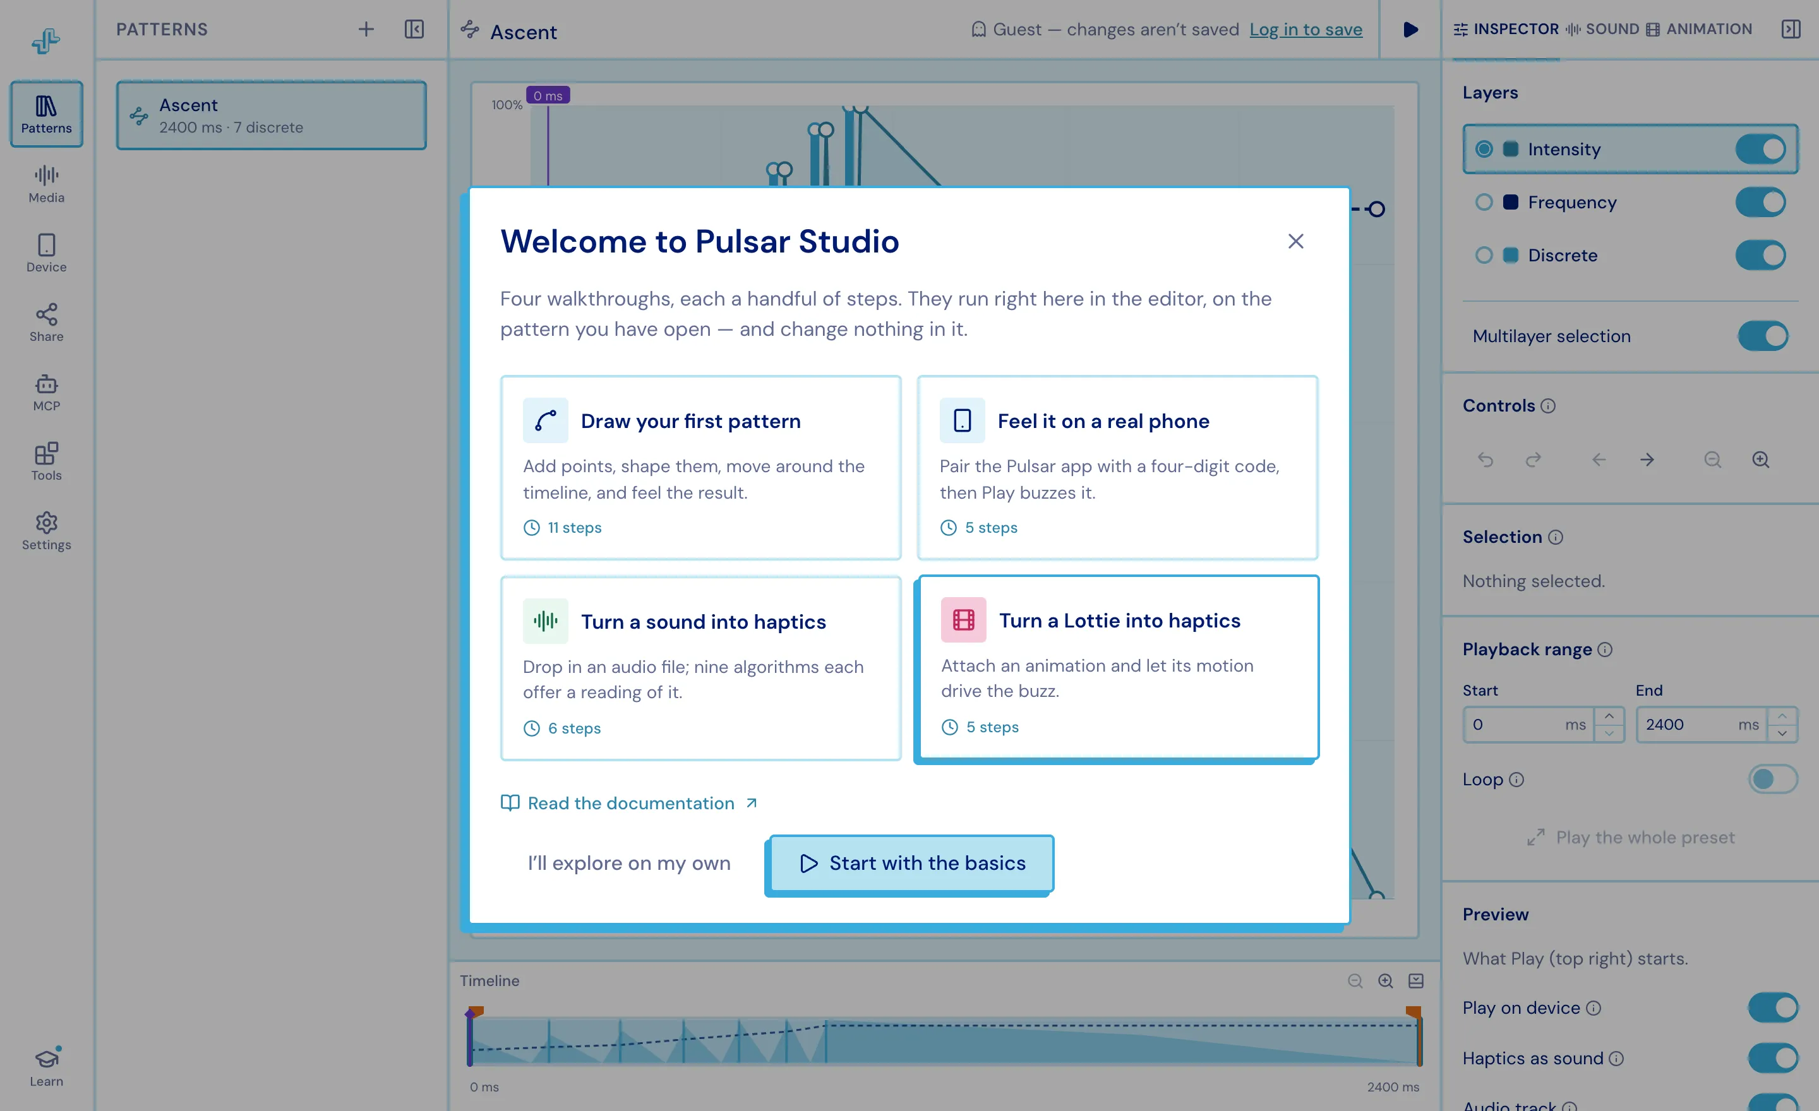Switch to the Sound tab
Image resolution: width=1819 pixels, height=1111 pixels.
click(x=1603, y=29)
